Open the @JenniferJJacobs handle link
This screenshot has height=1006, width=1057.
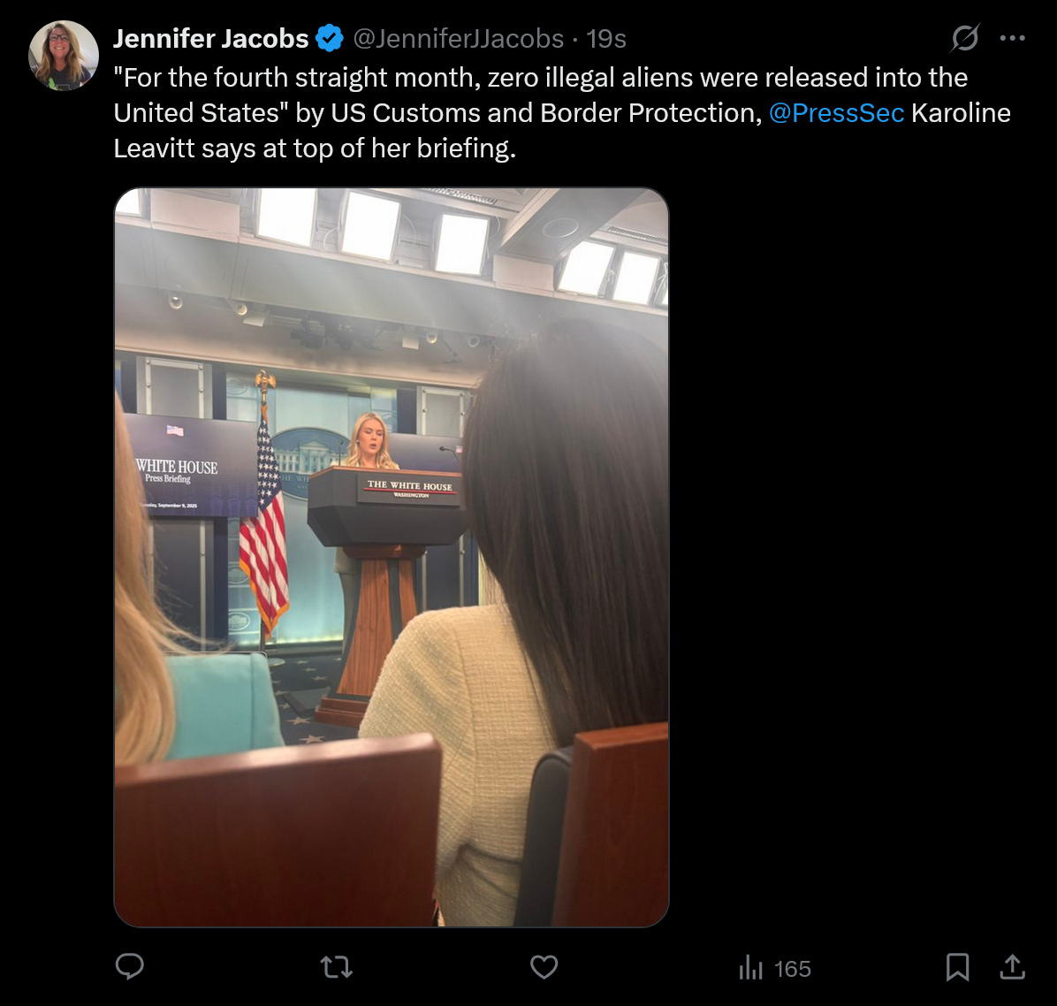point(459,39)
